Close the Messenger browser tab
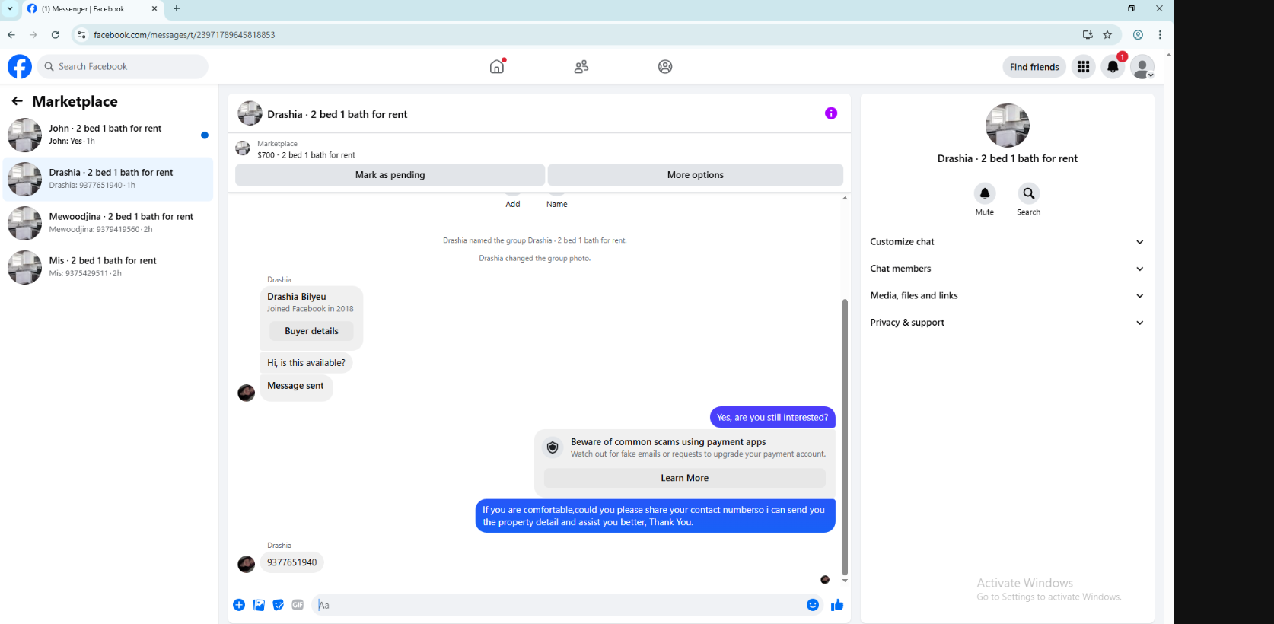Viewport: 1274px width, 624px height. click(x=154, y=9)
